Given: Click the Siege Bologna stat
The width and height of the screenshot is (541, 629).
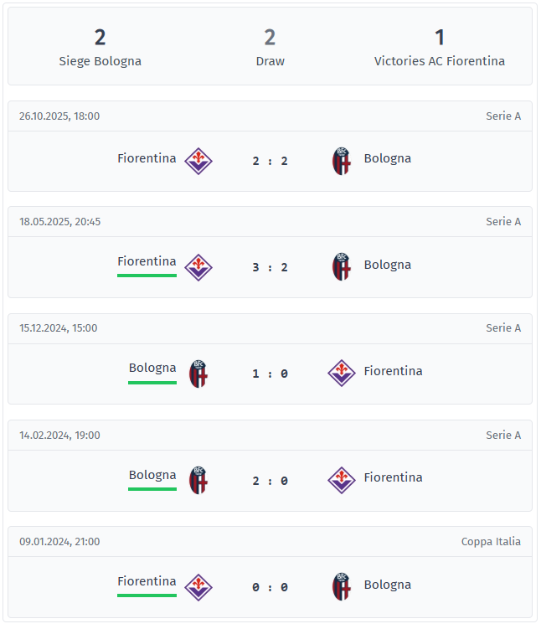Looking at the screenshot, I should 100,48.
